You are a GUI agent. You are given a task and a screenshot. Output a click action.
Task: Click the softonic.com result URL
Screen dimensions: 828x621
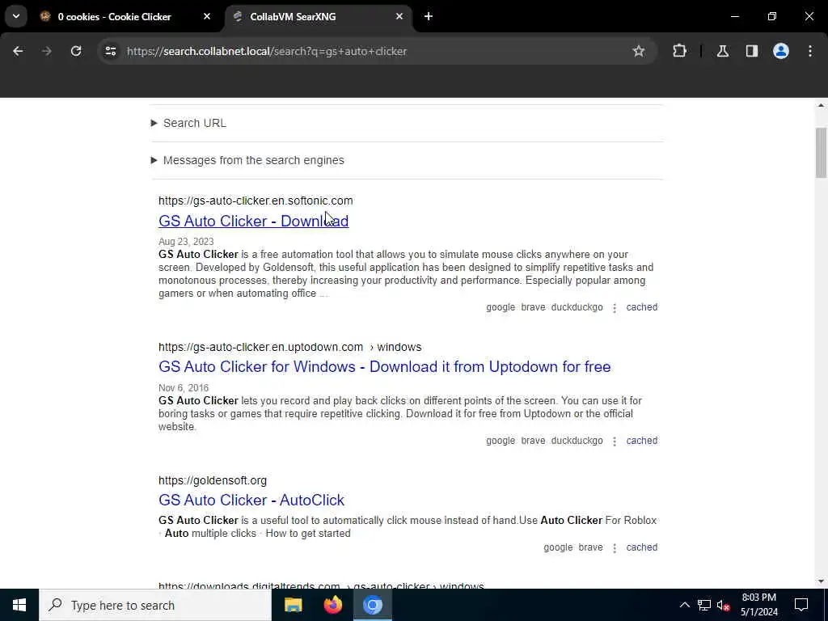pyautogui.click(x=256, y=201)
